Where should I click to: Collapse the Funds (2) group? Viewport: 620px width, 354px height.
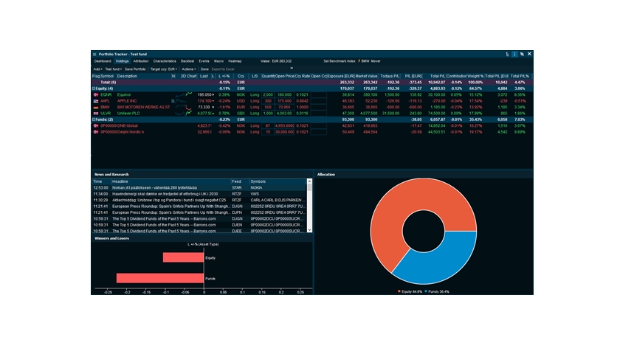pos(94,119)
